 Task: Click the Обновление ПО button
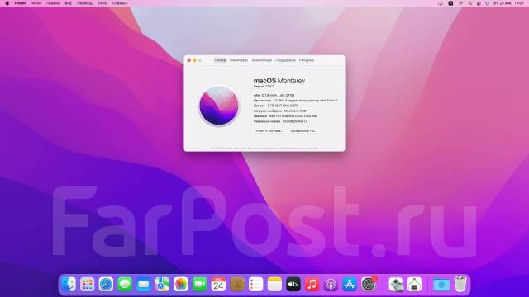303,130
